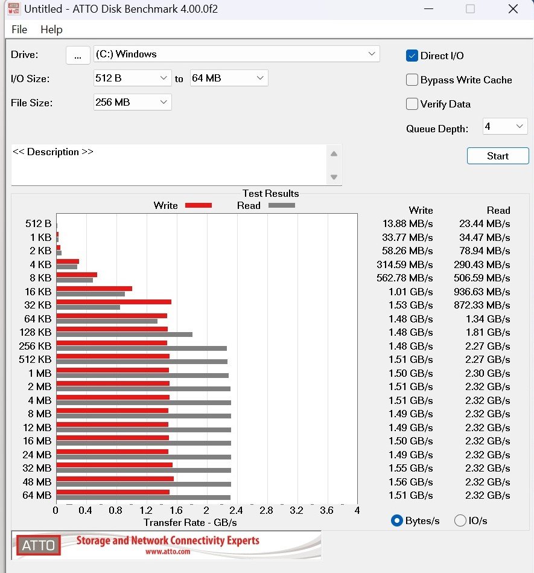534x573 pixels.
Task: Enable Bypass Write Cache checkbox
Action: coord(412,80)
